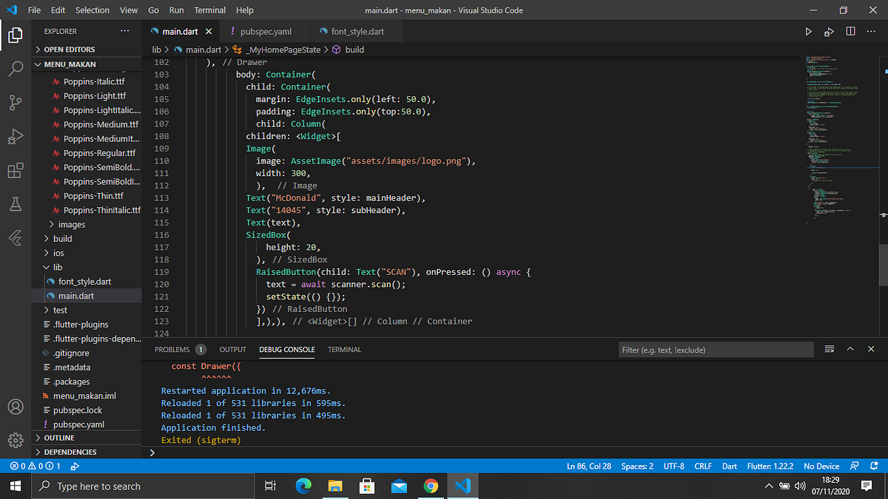Screen dimensions: 888x499
Task: Select the Run and Debug icon
Action: click(16, 137)
